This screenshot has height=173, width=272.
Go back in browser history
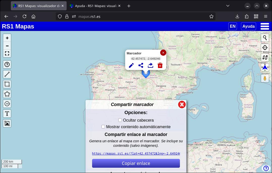(x=6, y=16)
